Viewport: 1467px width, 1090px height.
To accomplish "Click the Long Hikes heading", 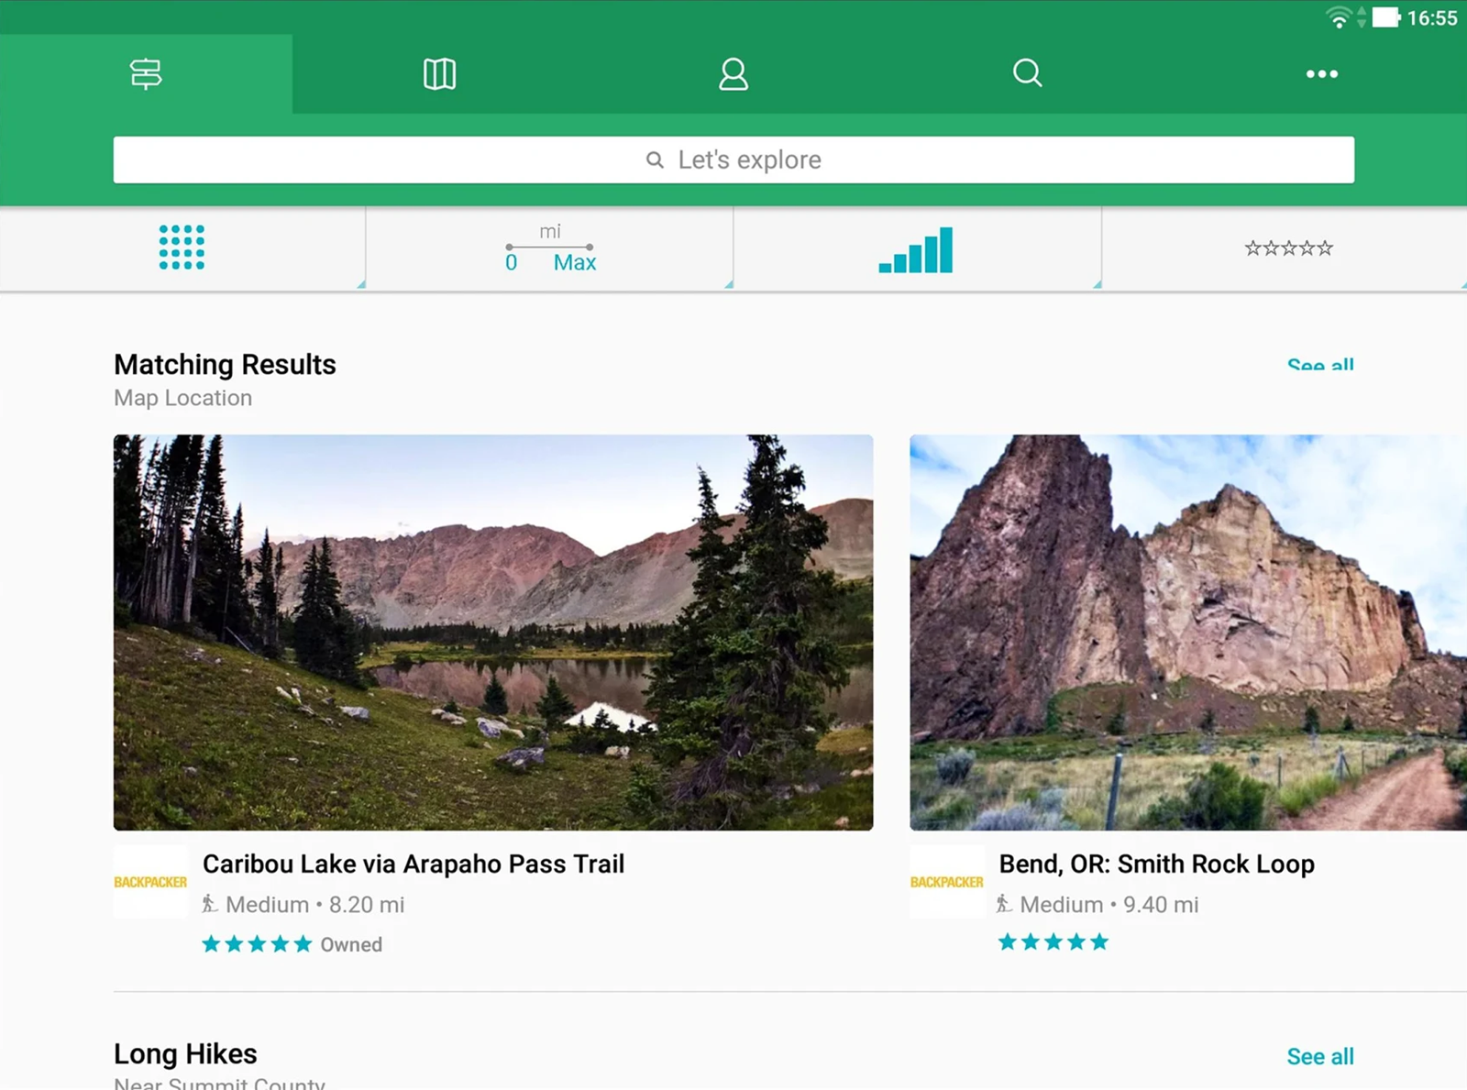I will click(x=185, y=1054).
